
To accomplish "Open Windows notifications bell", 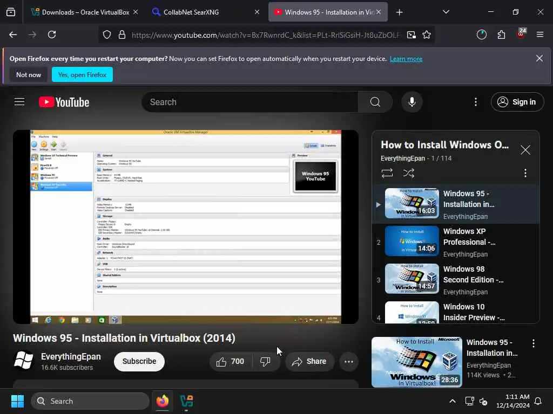I will (538, 401).
